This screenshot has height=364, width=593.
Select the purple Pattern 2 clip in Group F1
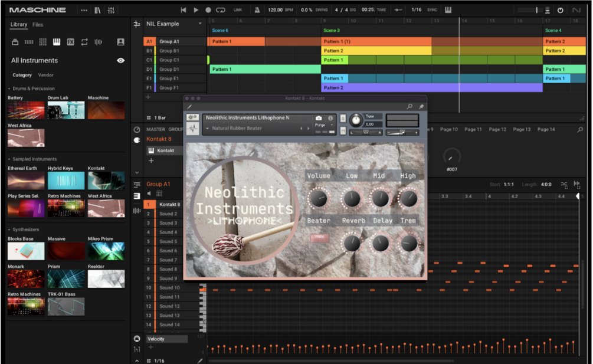click(432, 88)
